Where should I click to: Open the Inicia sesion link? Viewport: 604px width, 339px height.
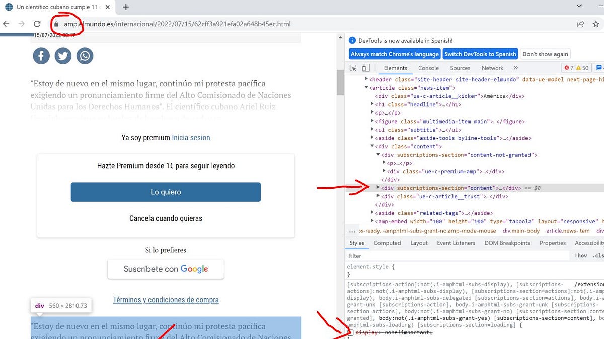(x=191, y=137)
